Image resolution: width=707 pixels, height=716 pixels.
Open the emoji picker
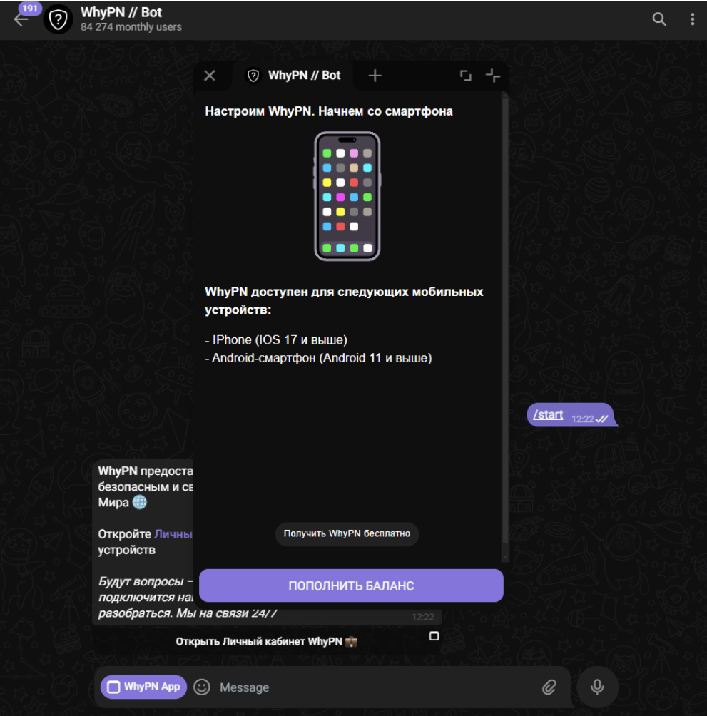click(x=201, y=687)
